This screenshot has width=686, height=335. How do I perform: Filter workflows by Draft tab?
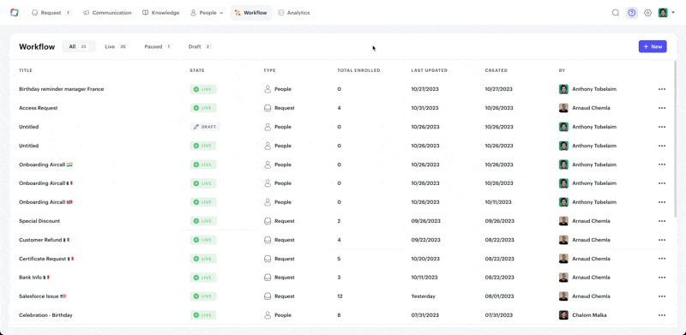[200, 46]
